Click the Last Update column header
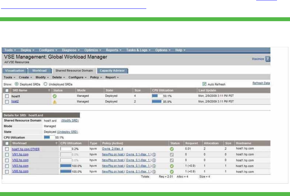Screen dimensions: 290x196 [207, 91]
